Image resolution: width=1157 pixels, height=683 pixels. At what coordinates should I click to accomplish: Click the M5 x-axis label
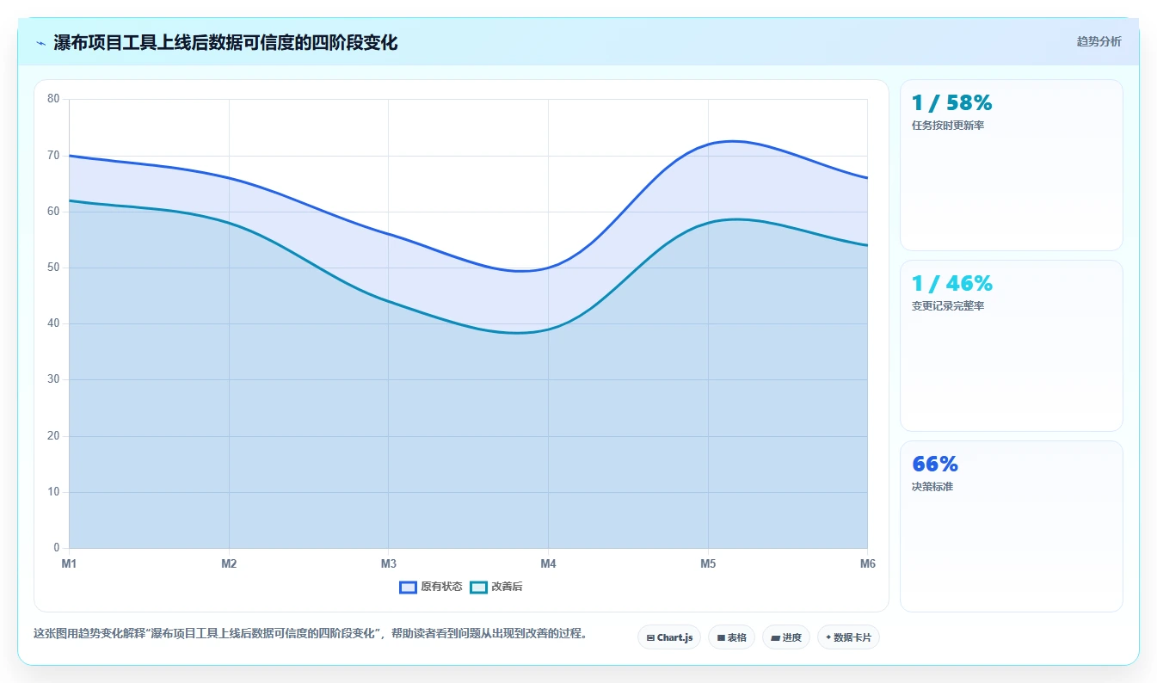[708, 563]
